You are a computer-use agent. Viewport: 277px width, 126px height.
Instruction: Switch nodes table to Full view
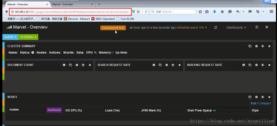point(253,103)
